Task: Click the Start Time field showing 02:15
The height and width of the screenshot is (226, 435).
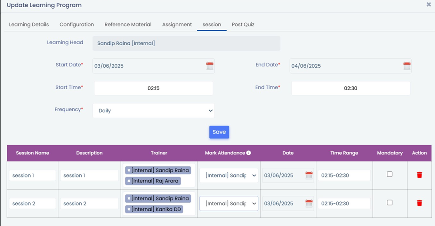Action: [x=154, y=88]
